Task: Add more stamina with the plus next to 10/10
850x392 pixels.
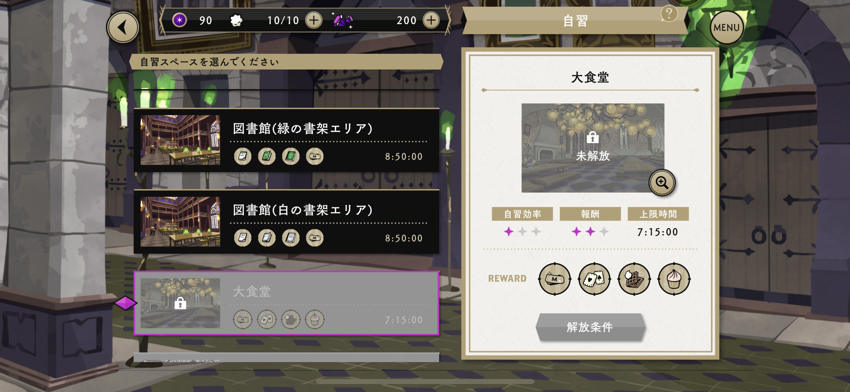Action: 314,20
